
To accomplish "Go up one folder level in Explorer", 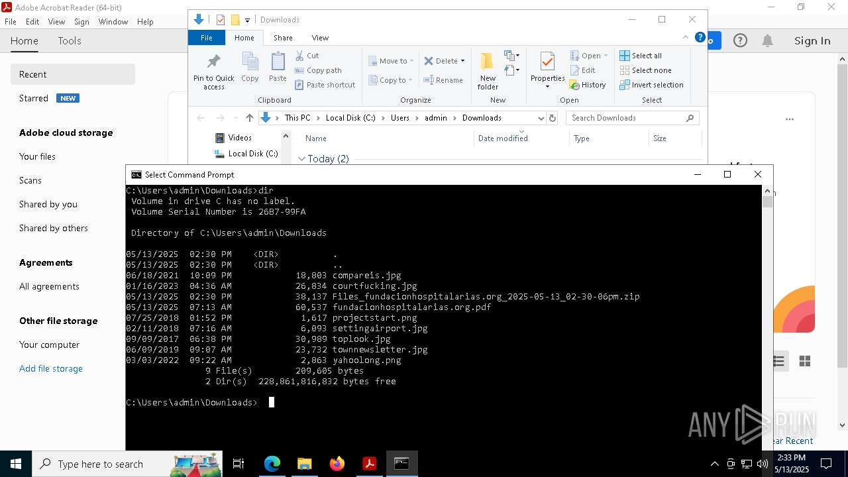I will point(249,118).
